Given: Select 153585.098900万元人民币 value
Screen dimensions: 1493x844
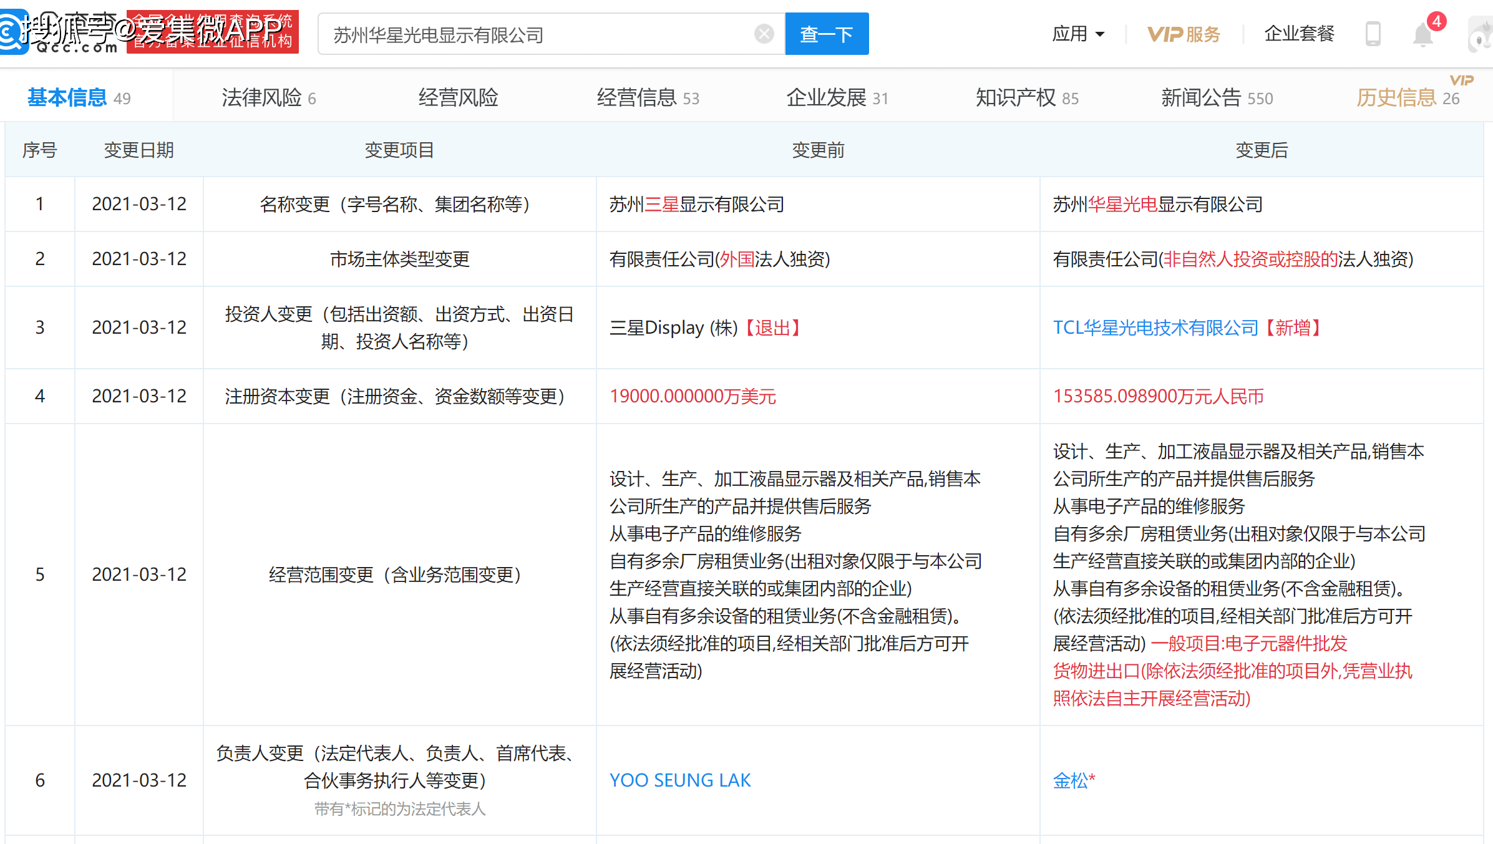Looking at the screenshot, I should pos(1158,396).
